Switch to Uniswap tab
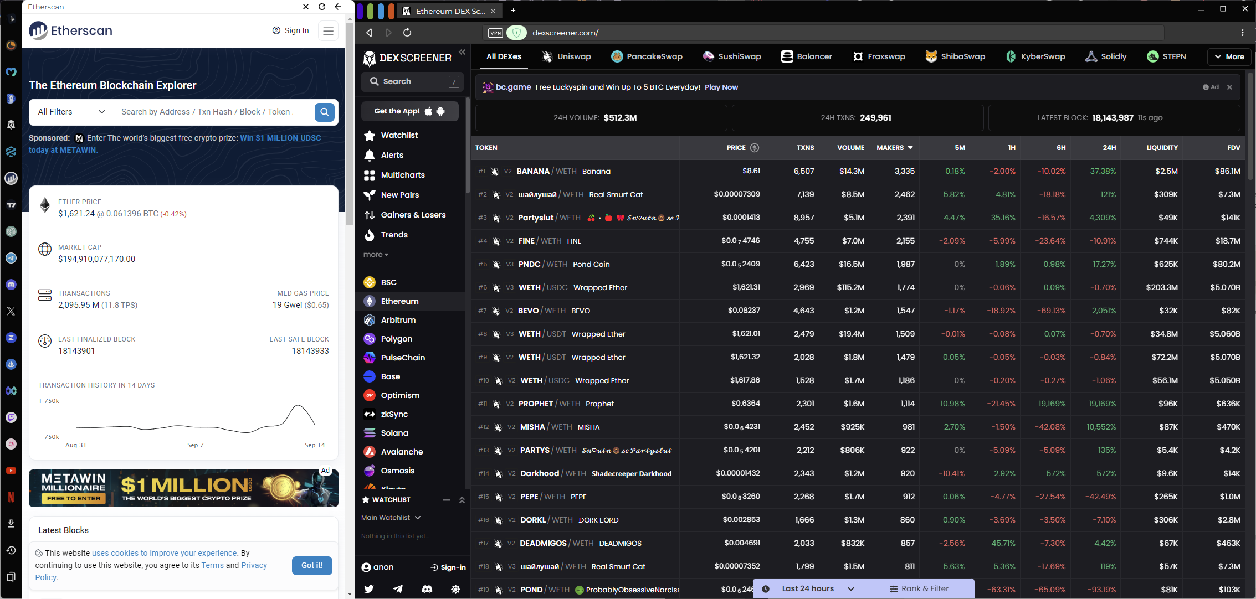1256x599 pixels. 566,56
